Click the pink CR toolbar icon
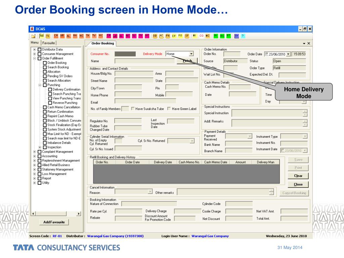This screenshot has height=258, width=344. click(109, 36)
